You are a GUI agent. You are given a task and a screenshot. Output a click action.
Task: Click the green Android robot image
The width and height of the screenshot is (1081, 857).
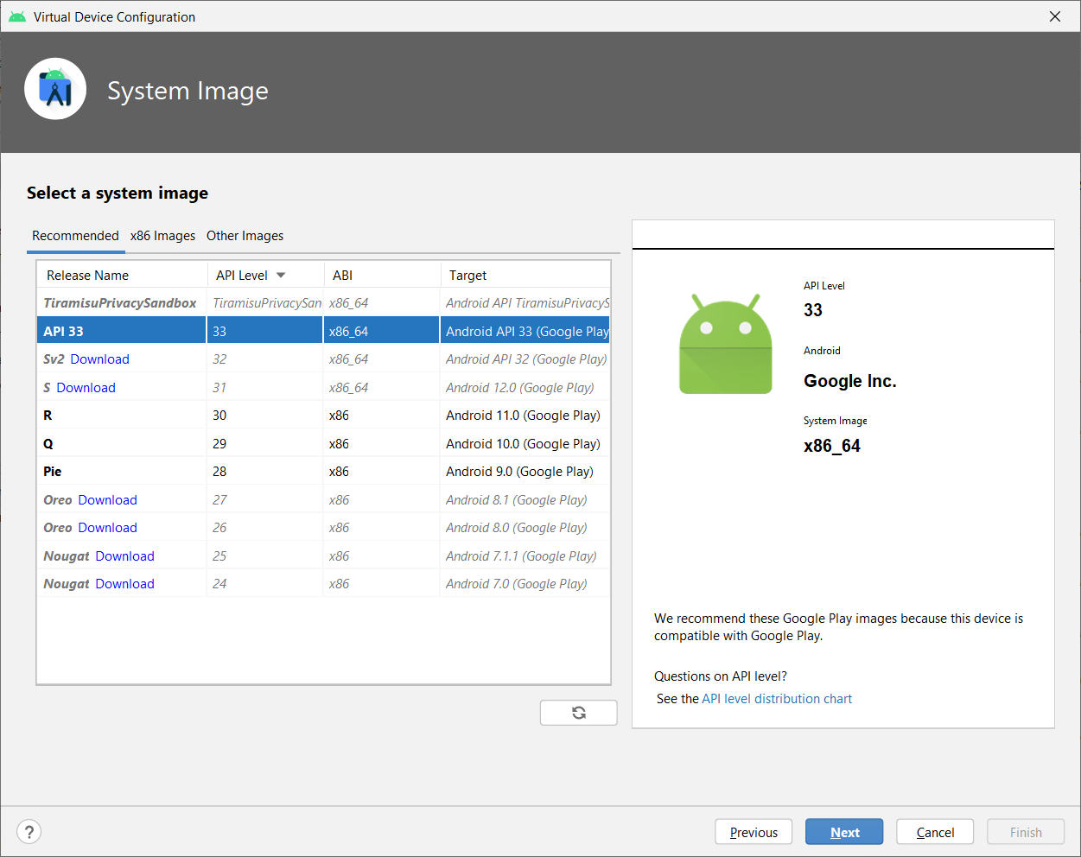tap(725, 344)
